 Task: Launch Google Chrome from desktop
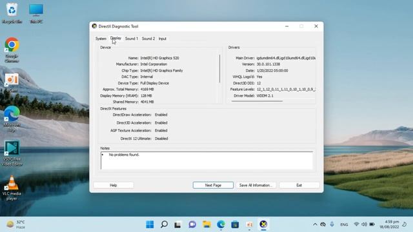pos(12,50)
